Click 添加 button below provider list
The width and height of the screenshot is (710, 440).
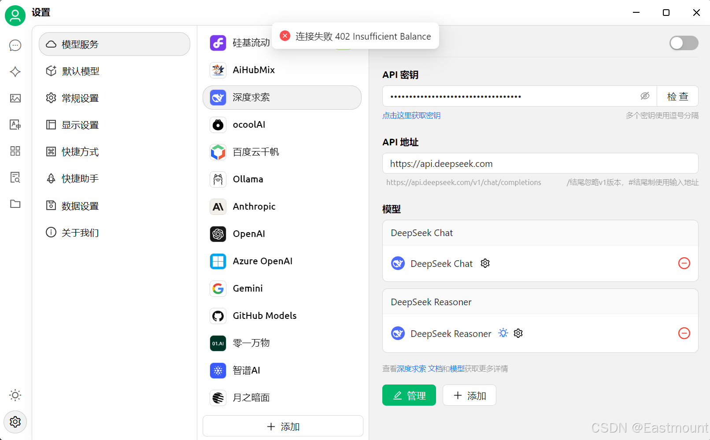coord(283,426)
